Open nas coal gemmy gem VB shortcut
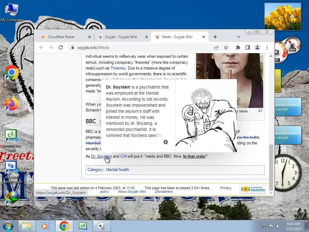 [x=11, y=172]
